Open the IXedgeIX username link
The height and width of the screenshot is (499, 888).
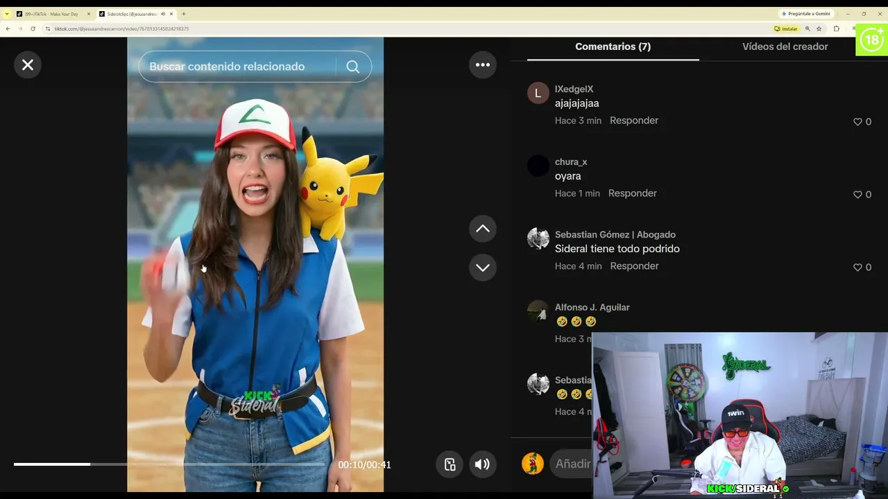574,89
